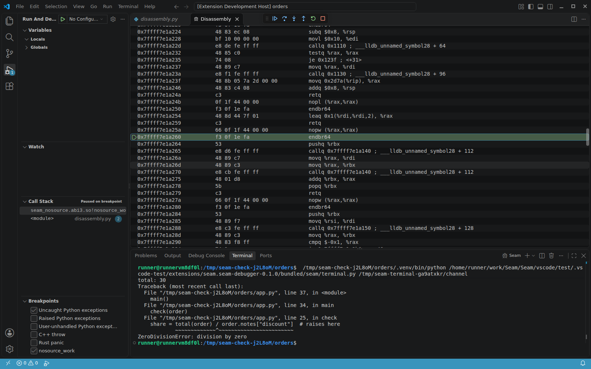
Task: Expand the Globals scope
Action: (x=27, y=47)
